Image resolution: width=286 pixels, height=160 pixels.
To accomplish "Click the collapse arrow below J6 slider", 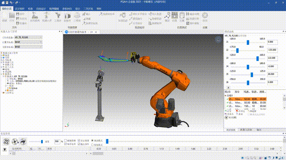I will pyautogui.click(x=228, y=88).
